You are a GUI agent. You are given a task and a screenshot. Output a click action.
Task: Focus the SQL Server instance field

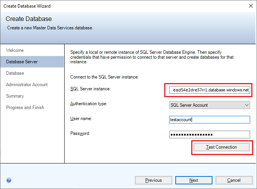tap(209, 90)
